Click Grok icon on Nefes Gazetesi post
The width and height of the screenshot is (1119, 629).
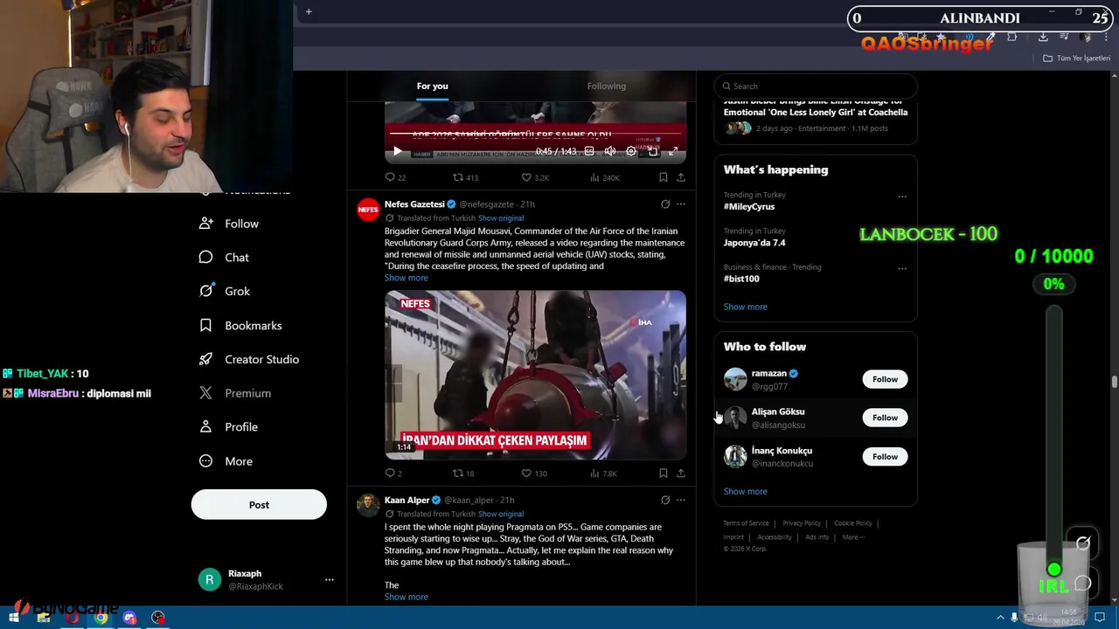pyautogui.click(x=665, y=204)
